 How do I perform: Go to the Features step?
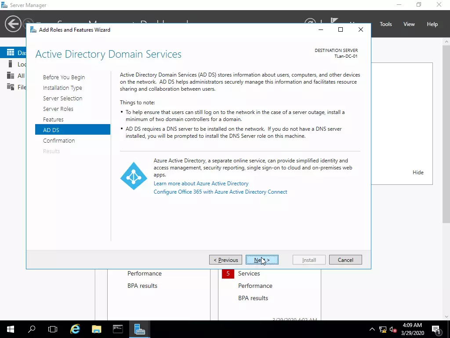point(53,119)
